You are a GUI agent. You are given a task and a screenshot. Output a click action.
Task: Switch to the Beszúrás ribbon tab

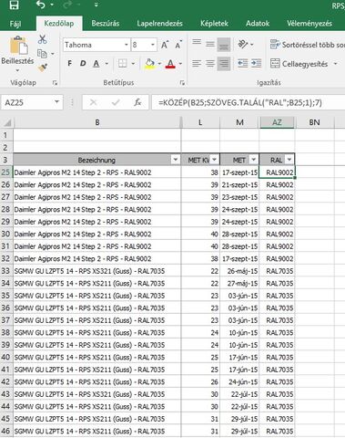coord(106,24)
